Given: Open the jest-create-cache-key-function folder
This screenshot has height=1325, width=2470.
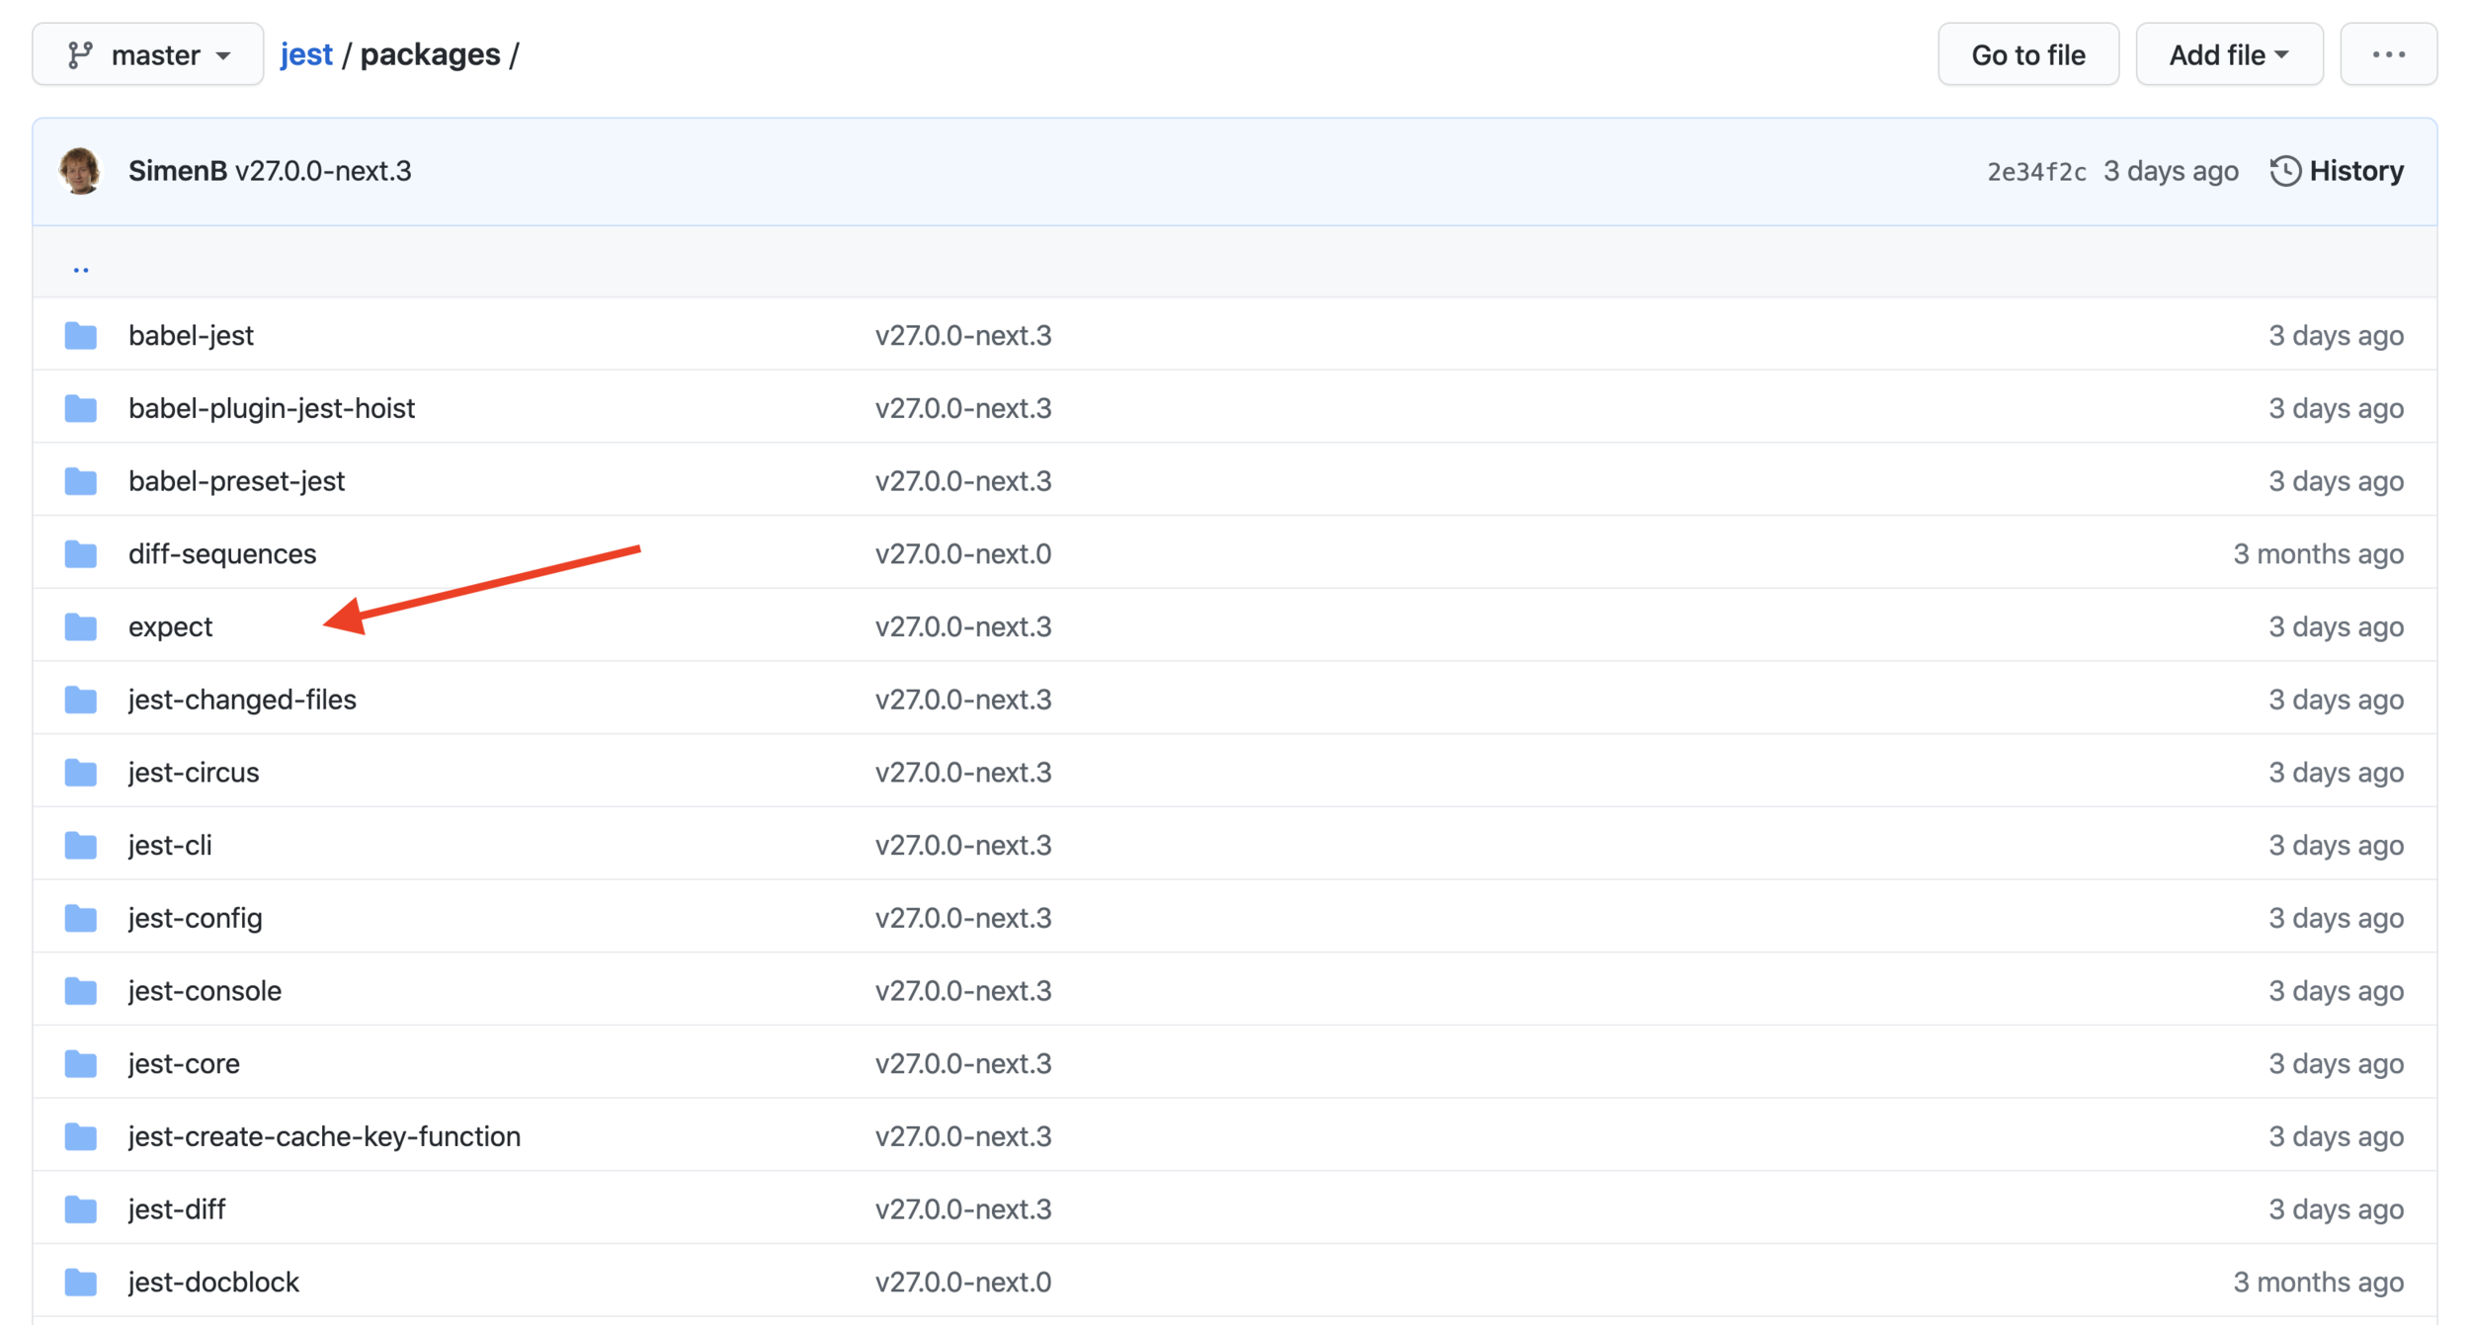Looking at the screenshot, I should pos(324,1136).
